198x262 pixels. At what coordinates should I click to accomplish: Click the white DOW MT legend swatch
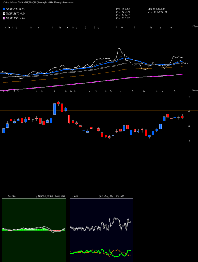[4, 14]
